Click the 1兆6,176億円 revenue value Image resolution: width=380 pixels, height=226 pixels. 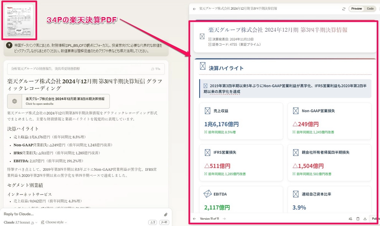[x=222, y=124]
